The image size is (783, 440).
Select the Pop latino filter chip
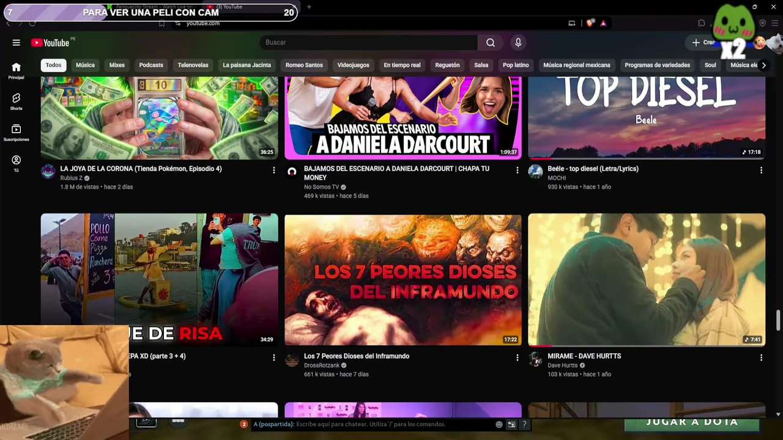[516, 65]
